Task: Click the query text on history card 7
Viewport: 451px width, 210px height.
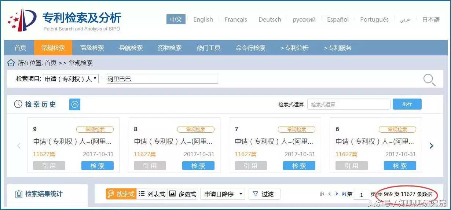Action: coord(274,141)
